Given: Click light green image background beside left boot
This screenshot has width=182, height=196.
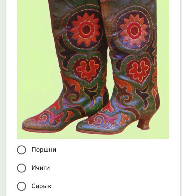Looking at the screenshot, I should pyautogui.click(x=34, y=63).
